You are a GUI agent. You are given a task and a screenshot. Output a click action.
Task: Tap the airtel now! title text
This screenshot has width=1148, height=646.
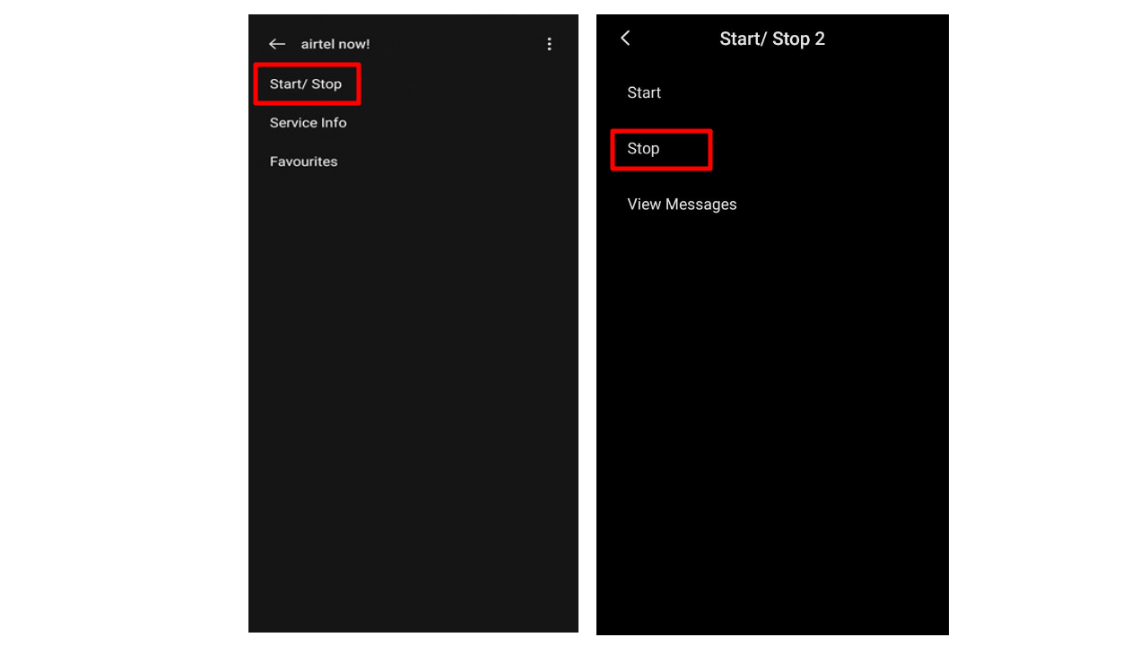(335, 43)
